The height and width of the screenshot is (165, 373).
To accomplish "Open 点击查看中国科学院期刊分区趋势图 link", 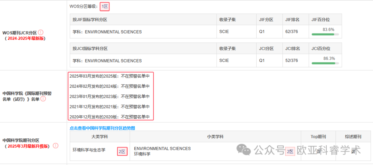I will pyautogui.click(x=102, y=128).
